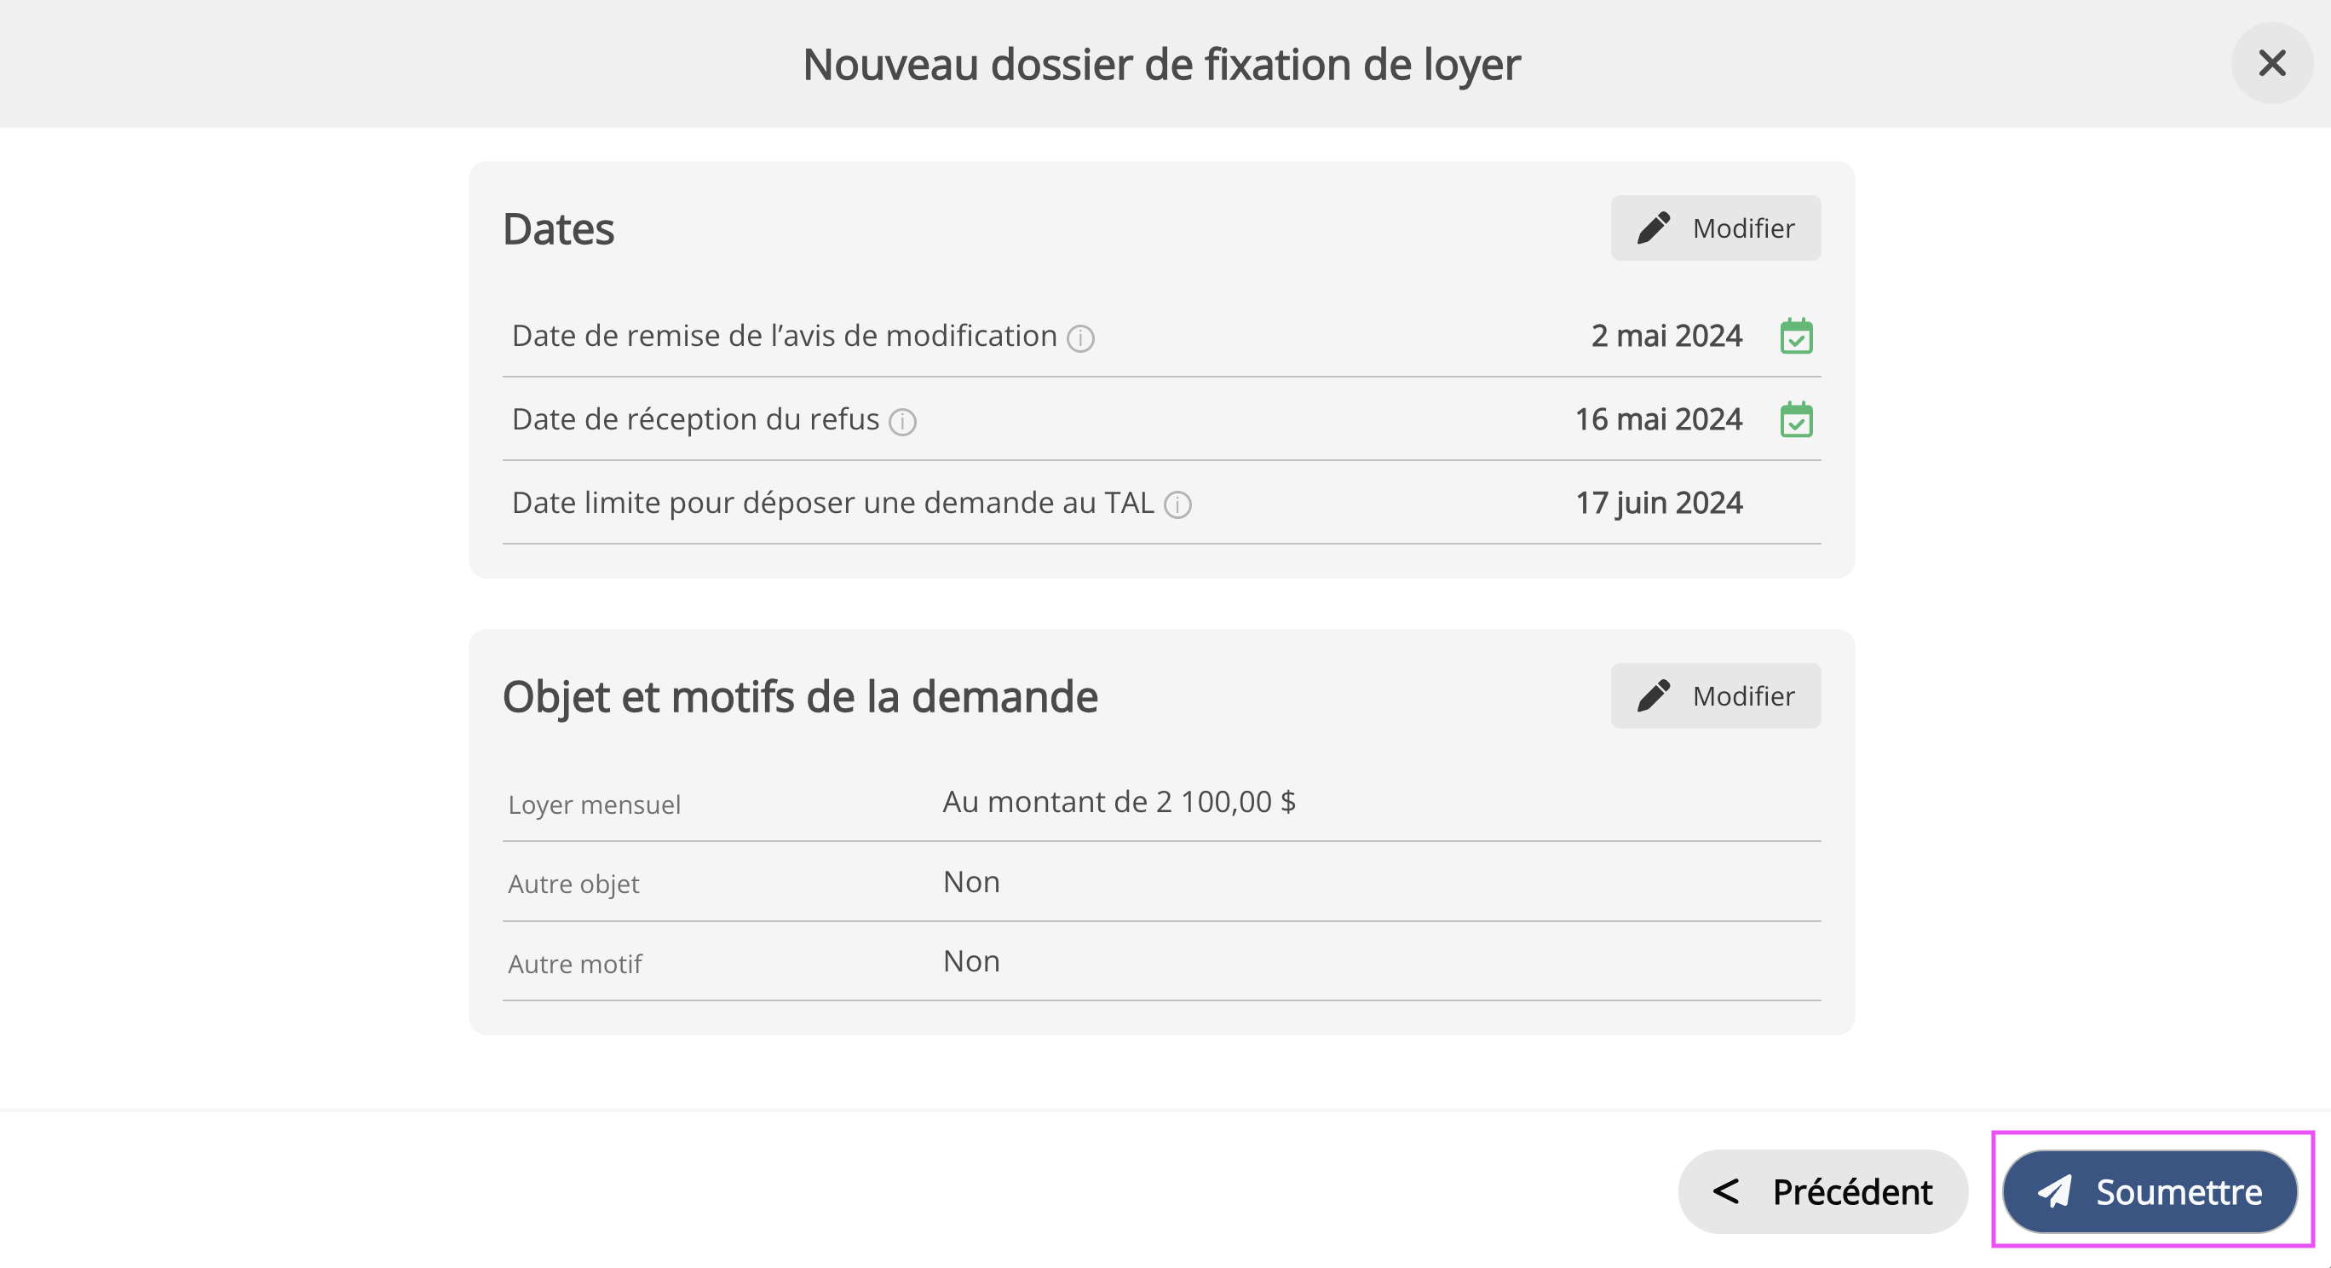Click the info icon beside avis de modification
The image size is (2331, 1268).
pos(1080,338)
